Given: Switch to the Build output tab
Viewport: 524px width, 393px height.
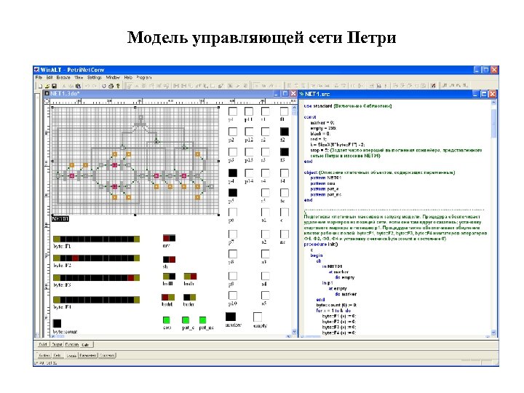Looking at the screenshot, I should [x=43, y=344].
